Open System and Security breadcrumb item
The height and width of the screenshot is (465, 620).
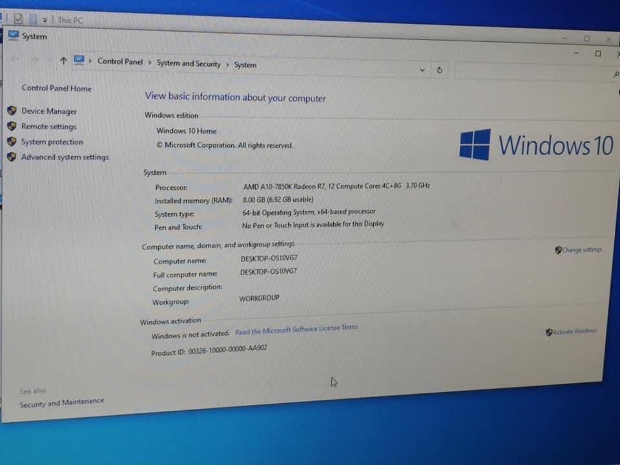click(189, 63)
